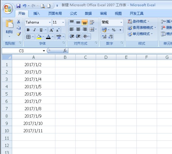Create new document from the quick access toolbar
This screenshot has height=154, width=172.
tap(49, 6)
